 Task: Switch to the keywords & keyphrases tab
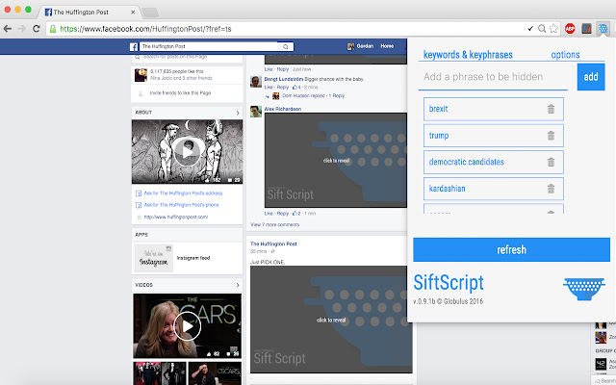pos(468,55)
